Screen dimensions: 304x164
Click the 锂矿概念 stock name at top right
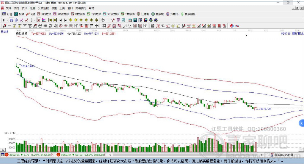[x=298, y=33]
